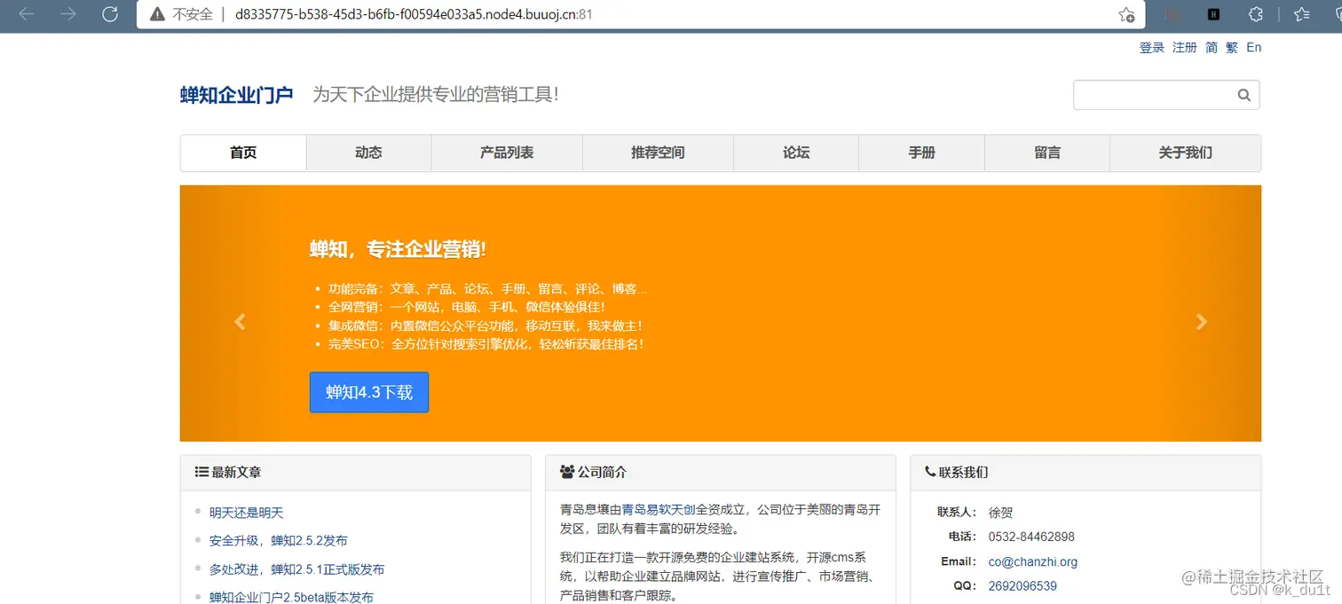Click the 不安全 label in address bar
The image size is (1342, 604).
pos(193,14)
